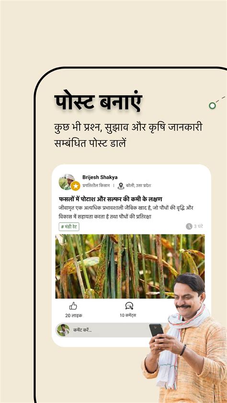Tap the 10 कमेंट्स count label

(x=128, y=315)
